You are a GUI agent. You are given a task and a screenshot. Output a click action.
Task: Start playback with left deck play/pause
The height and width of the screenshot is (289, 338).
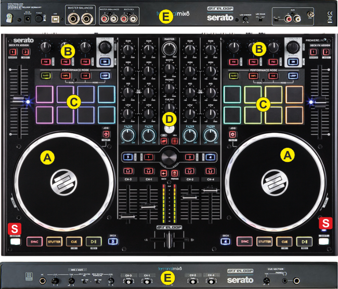(x=94, y=241)
